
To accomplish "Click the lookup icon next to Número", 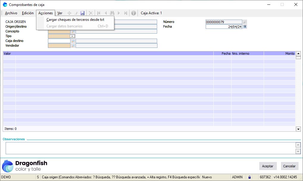I will [x=245, y=22].
